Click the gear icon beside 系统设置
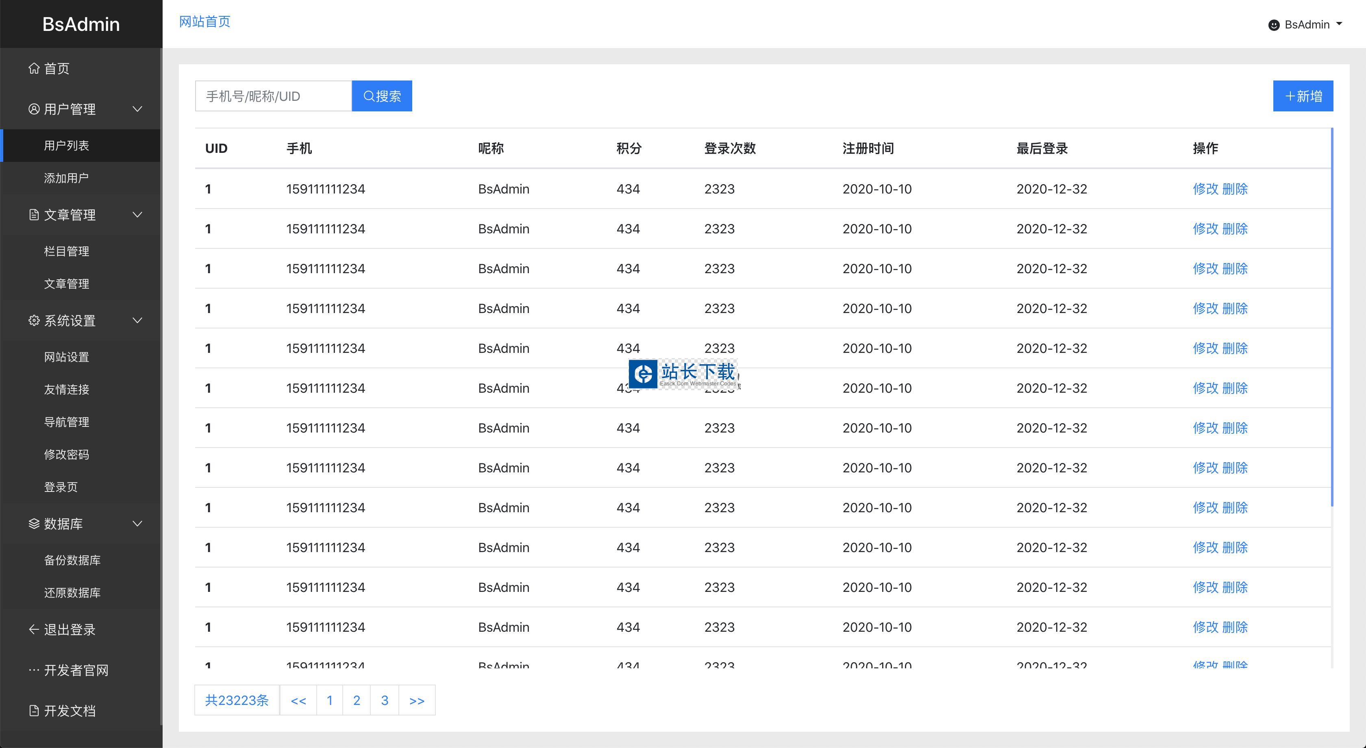The image size is (1366, 748). tap(34, 321)
